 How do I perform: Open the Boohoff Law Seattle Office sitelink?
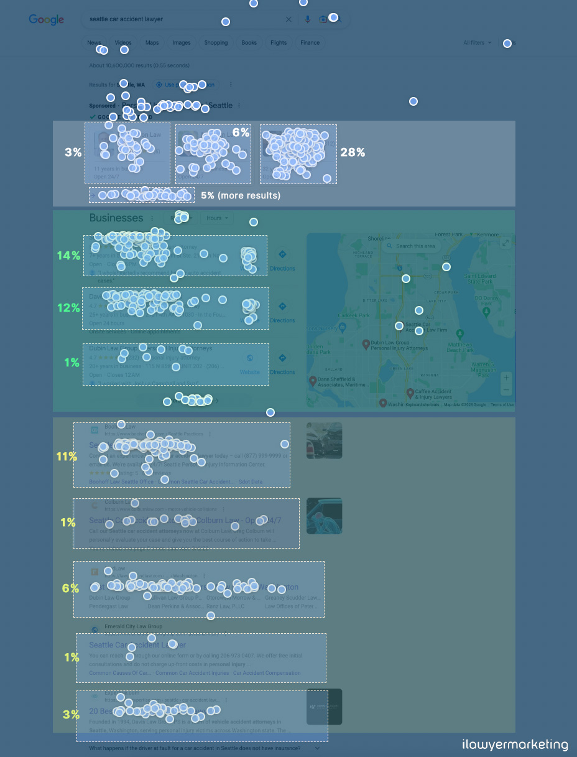[121, 481]
